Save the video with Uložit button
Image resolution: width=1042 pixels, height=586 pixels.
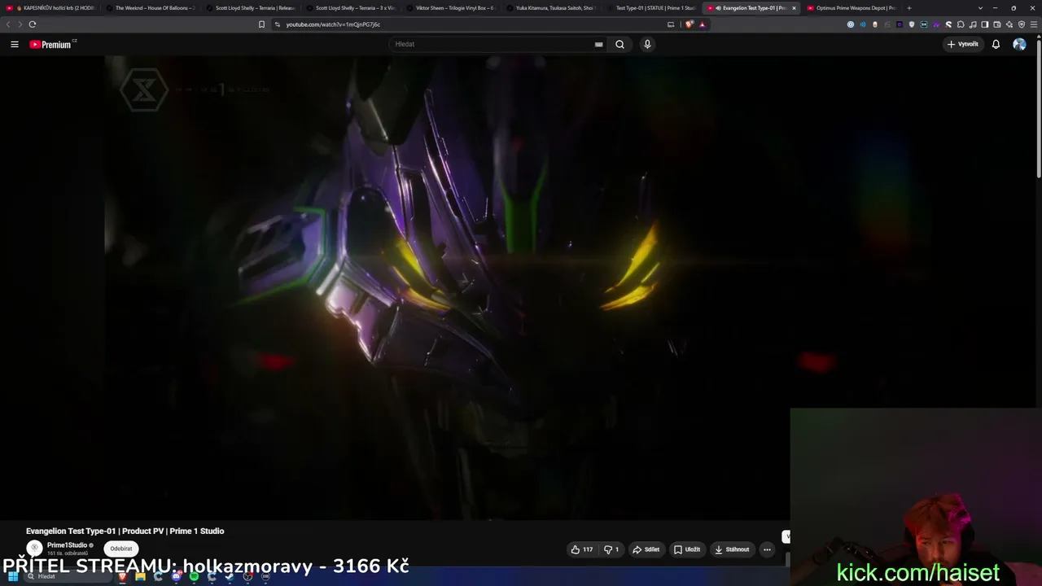coord(687,549)
